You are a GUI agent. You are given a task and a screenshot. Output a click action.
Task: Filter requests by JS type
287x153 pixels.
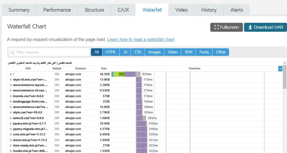[125, 52]
